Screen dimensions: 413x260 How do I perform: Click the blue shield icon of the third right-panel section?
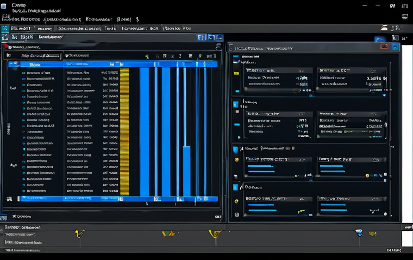(x=235, y=149)
